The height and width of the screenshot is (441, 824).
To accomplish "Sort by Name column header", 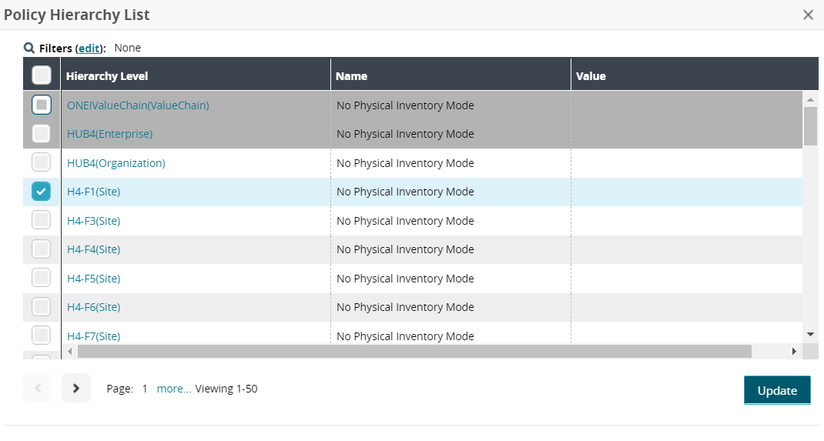I will click(x=351, y=76).
